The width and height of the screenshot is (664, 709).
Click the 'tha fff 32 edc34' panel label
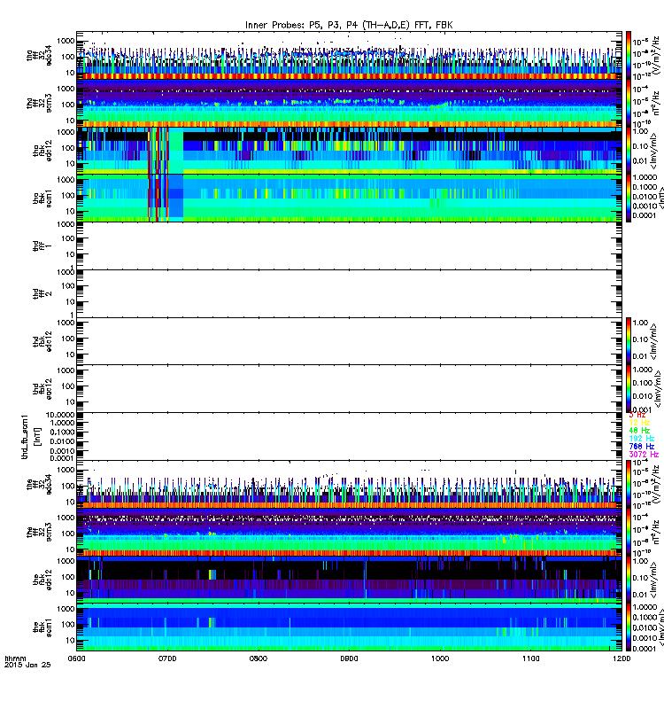click(x=39, y=56)
